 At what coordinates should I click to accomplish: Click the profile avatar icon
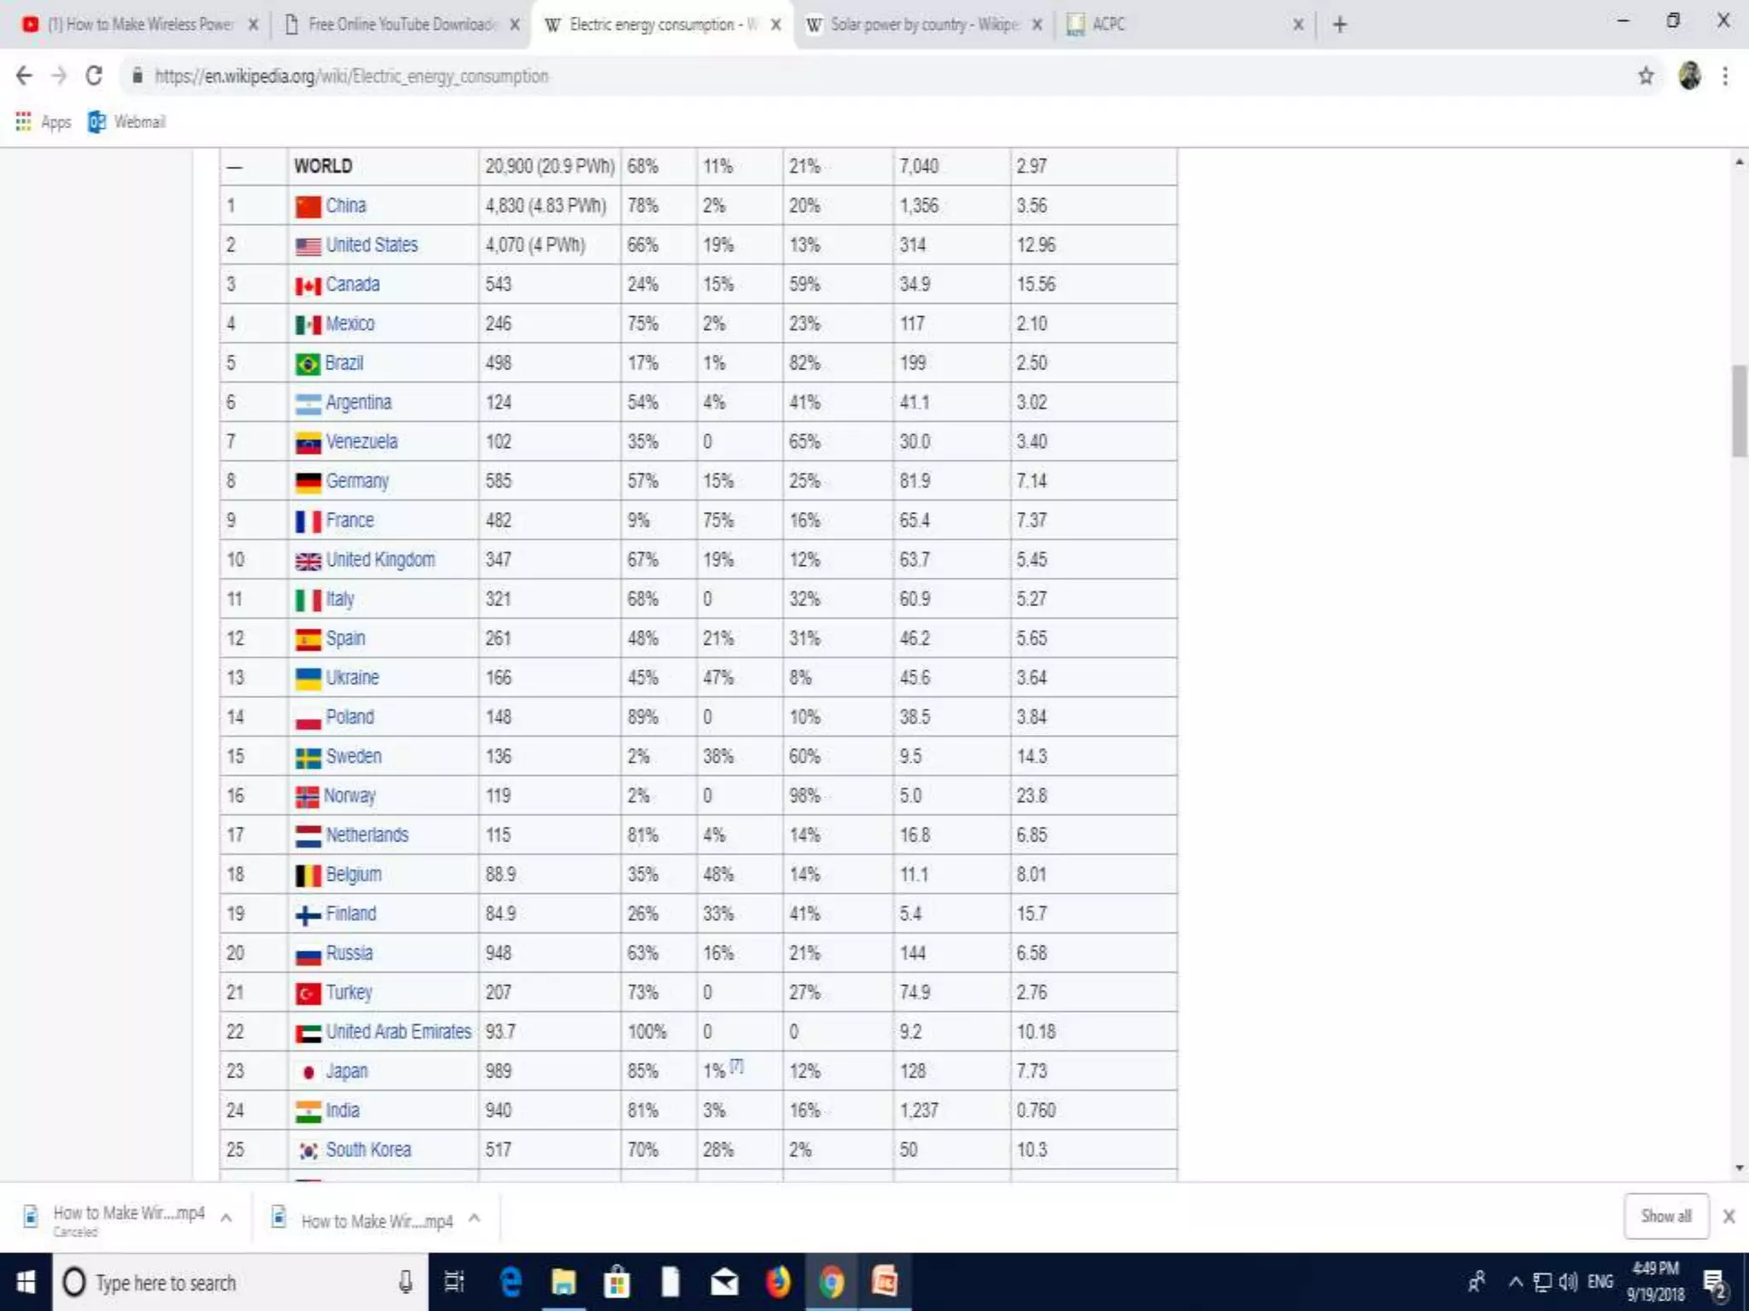tap(1689, 76)
